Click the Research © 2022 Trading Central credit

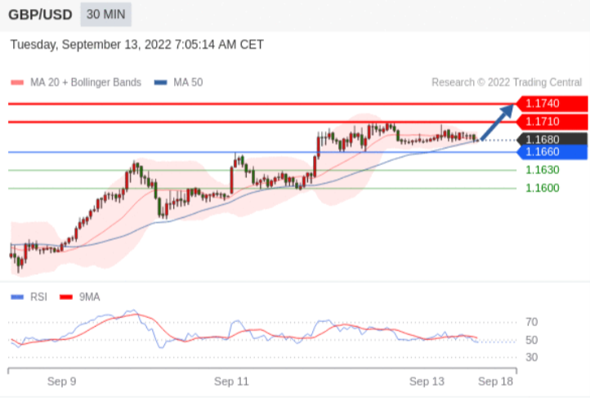pos(507,83)
